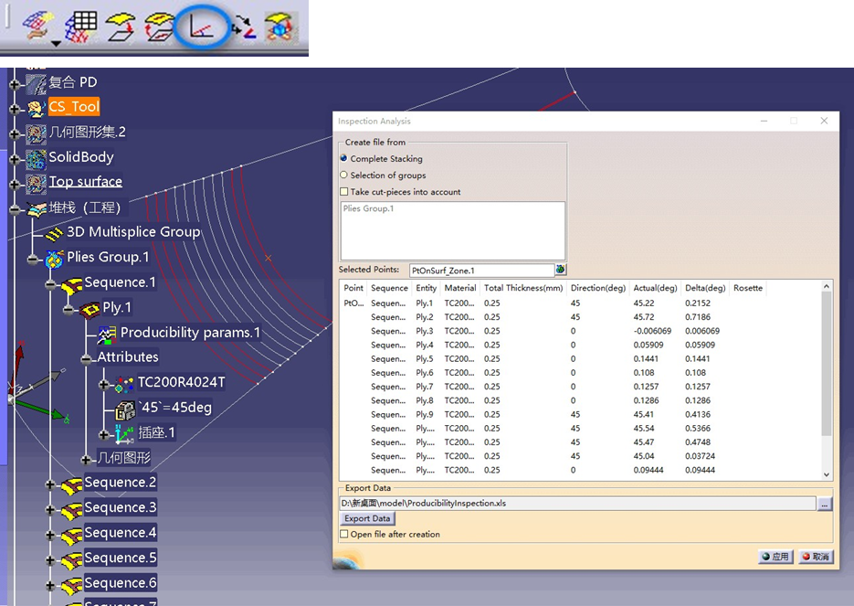This screenshot has width=854, height=606.
Task: Click the Sequence.1 stack icon
Action: [71, 284]
